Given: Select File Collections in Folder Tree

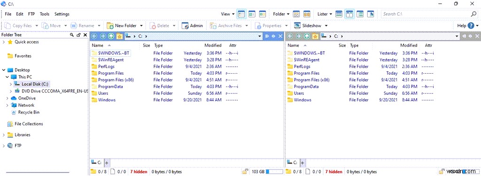Looking at the screenshot, I should [x=29, y=124].
